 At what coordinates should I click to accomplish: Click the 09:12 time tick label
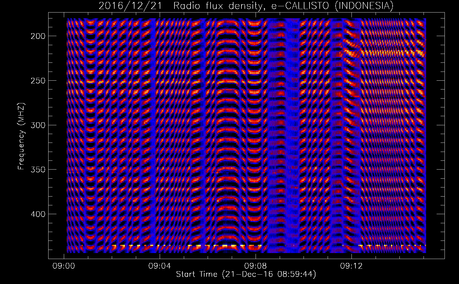[x=351, y=266]
